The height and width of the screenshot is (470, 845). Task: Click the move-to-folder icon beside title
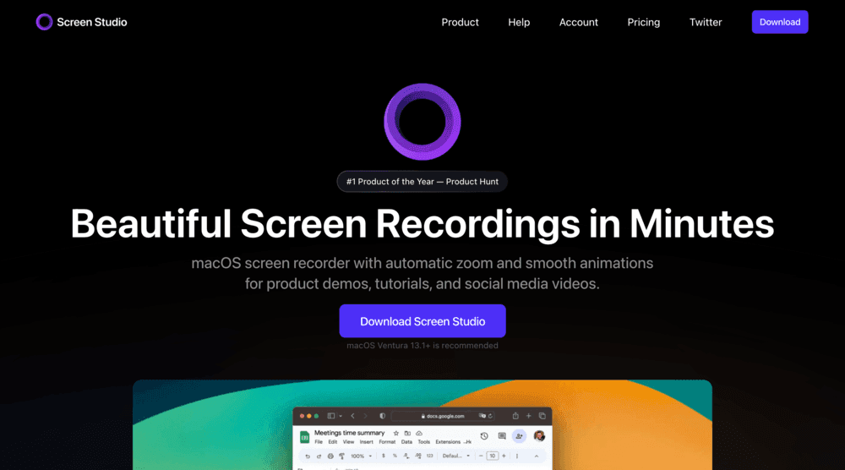coord(407,433)
